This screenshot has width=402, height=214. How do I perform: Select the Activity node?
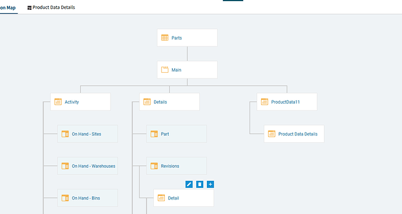pos(80,102)
